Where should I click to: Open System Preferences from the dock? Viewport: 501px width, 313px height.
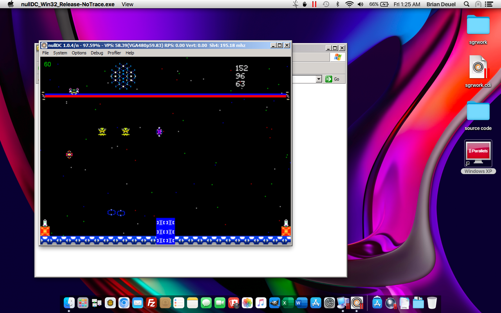point(330,303)
